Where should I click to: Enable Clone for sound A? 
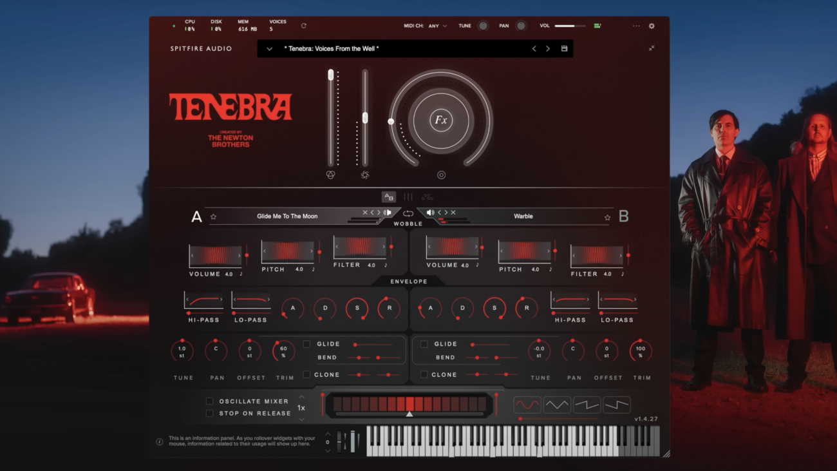(x=306, y=374)
